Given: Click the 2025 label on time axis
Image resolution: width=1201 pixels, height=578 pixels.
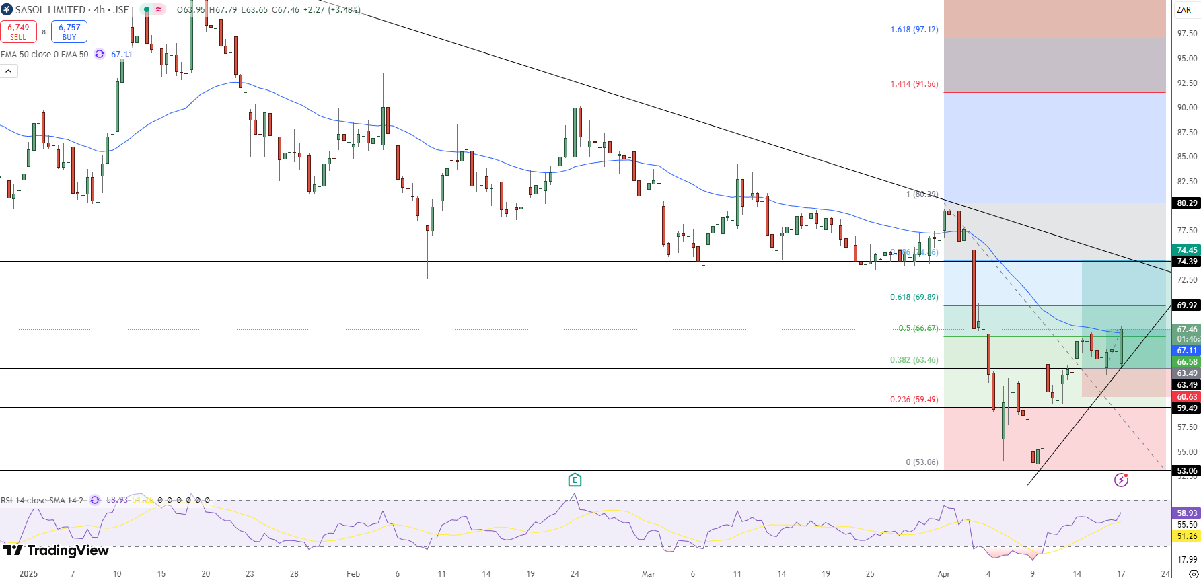Looking at the screenshot, I should [28, 574].
